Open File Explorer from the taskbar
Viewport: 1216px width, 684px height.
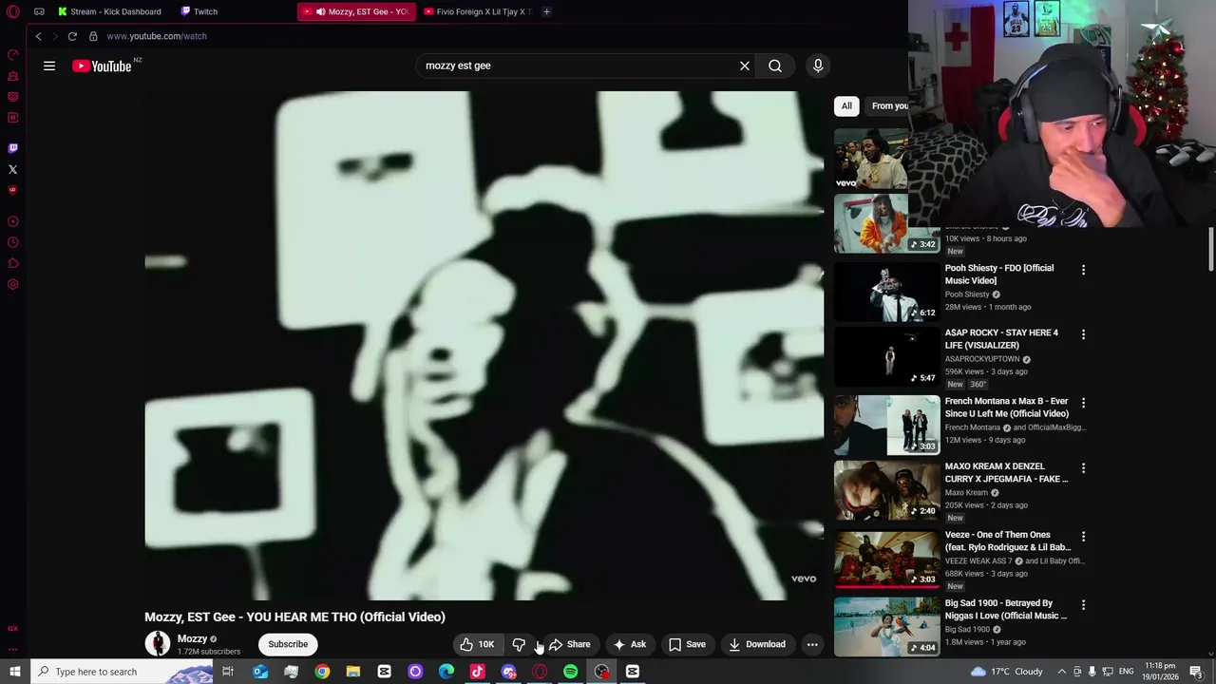coord(353,672)
